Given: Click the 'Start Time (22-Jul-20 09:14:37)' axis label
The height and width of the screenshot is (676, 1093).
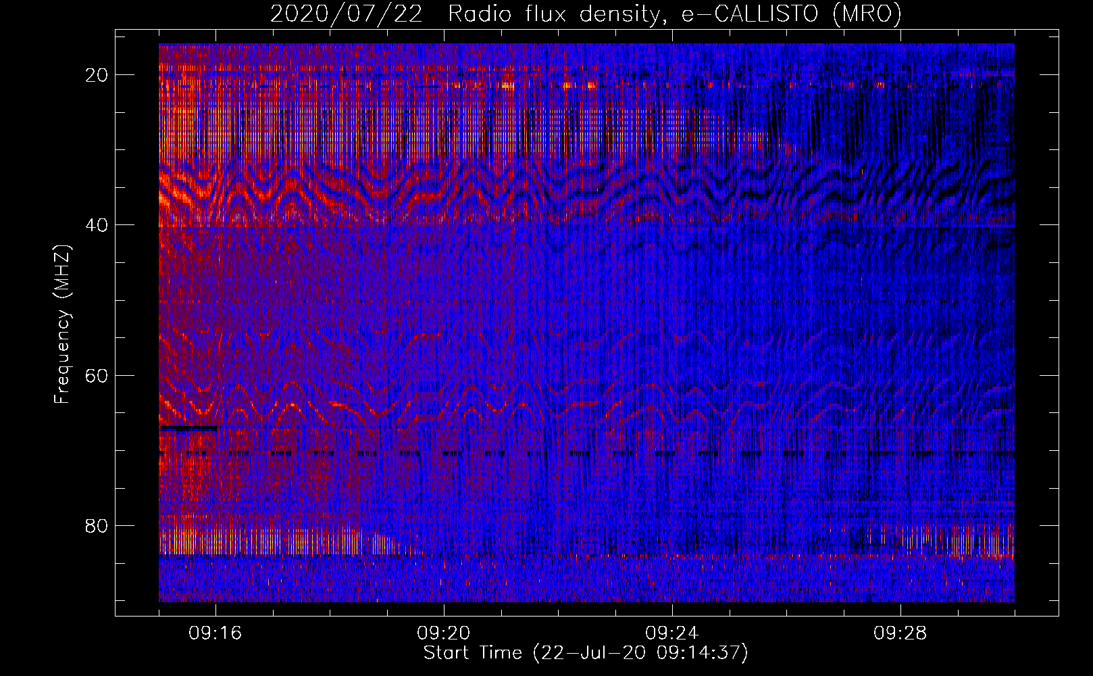Looking at the screenshot, I should coord(586,653).
